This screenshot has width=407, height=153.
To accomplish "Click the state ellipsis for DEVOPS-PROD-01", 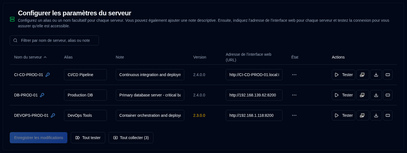I will (294, 115).
